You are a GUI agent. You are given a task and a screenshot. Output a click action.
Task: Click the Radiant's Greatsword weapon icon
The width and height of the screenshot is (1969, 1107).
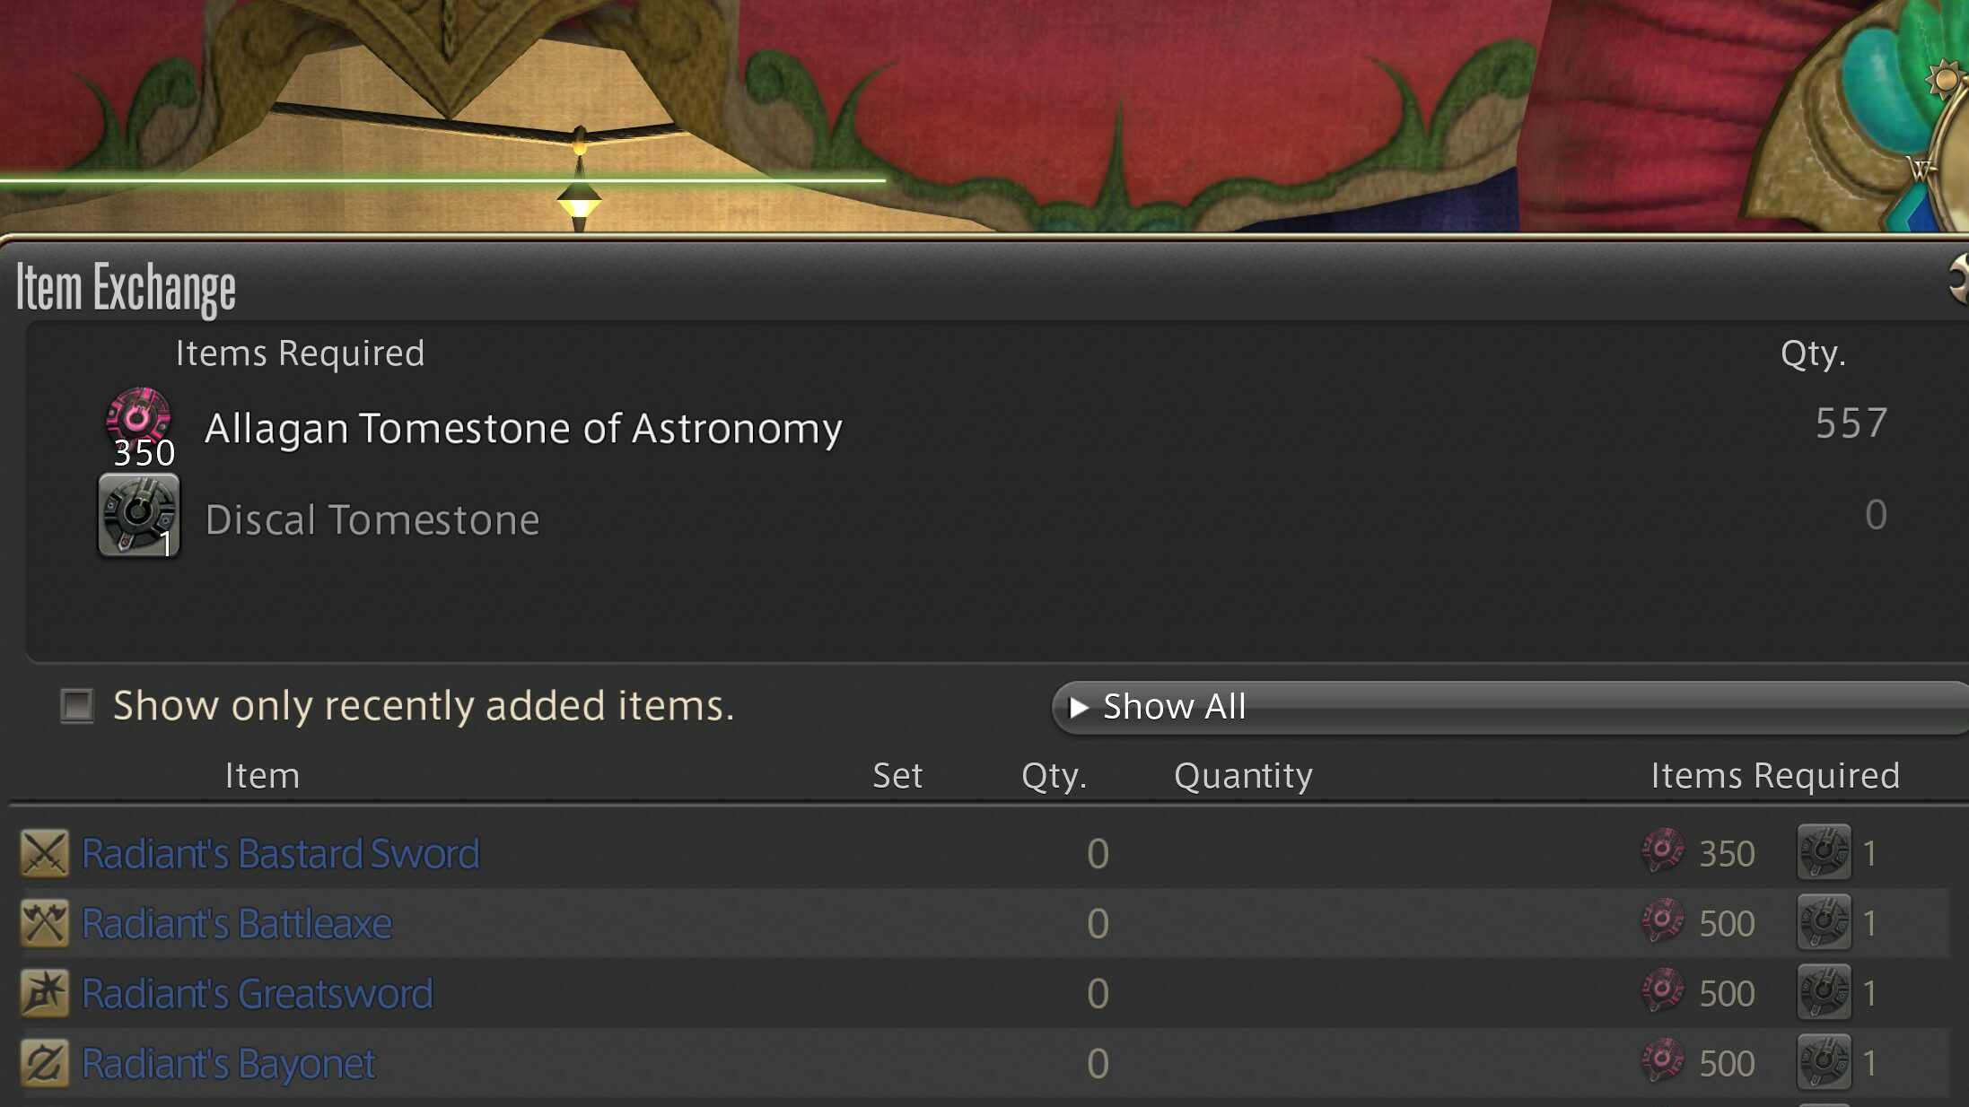[43, 993]
